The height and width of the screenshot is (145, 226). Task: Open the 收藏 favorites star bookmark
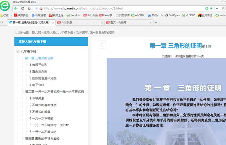click(x=5, y=15)
